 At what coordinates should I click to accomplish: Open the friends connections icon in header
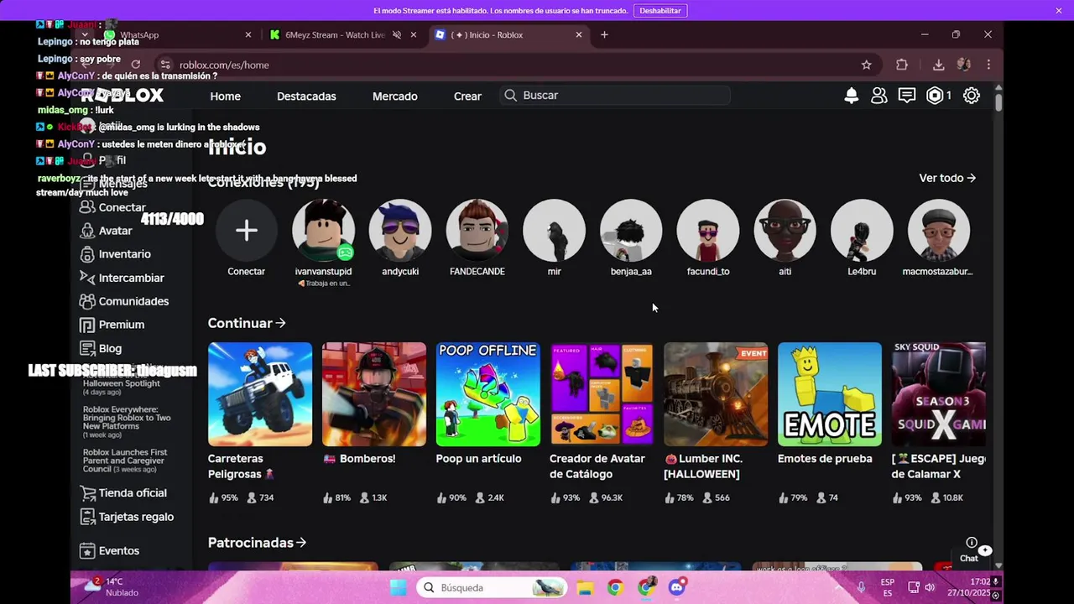878,96
